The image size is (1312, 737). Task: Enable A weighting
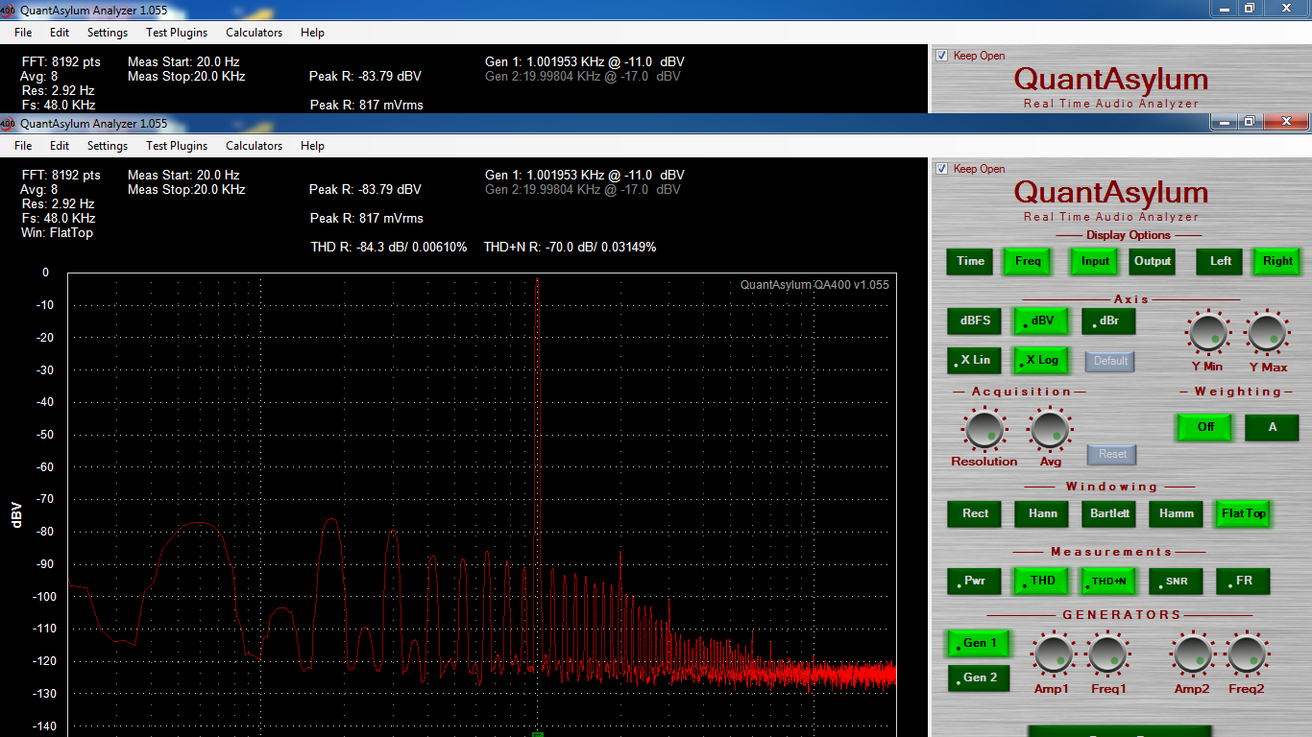point(1272,428)
